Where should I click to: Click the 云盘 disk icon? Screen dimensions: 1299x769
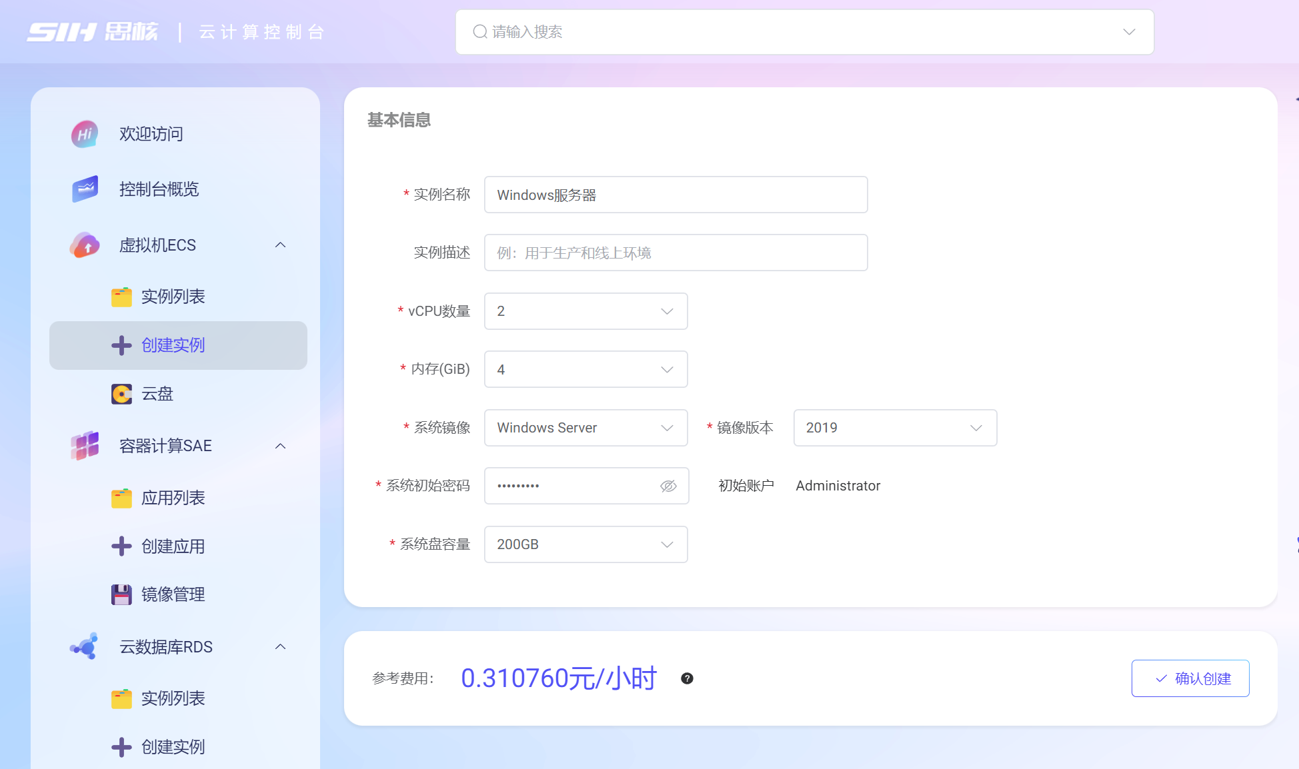(121, 394)
